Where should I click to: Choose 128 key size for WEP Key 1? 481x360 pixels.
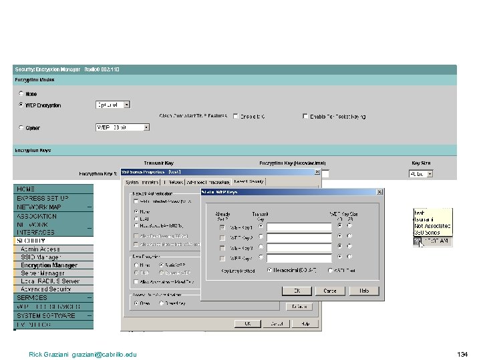click(x=349, y=225)
